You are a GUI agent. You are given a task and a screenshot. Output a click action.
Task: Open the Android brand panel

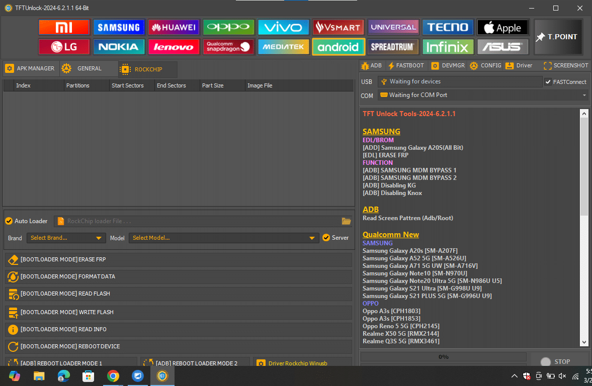[x=338, y=47]
